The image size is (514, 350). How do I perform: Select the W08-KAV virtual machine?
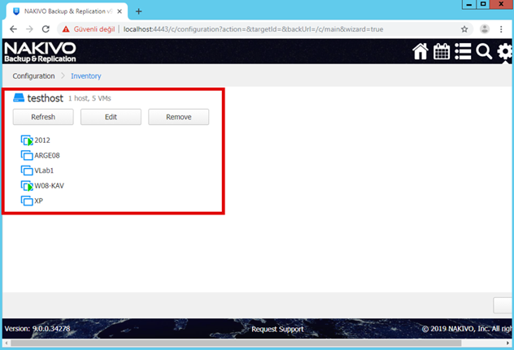[49, 186]
